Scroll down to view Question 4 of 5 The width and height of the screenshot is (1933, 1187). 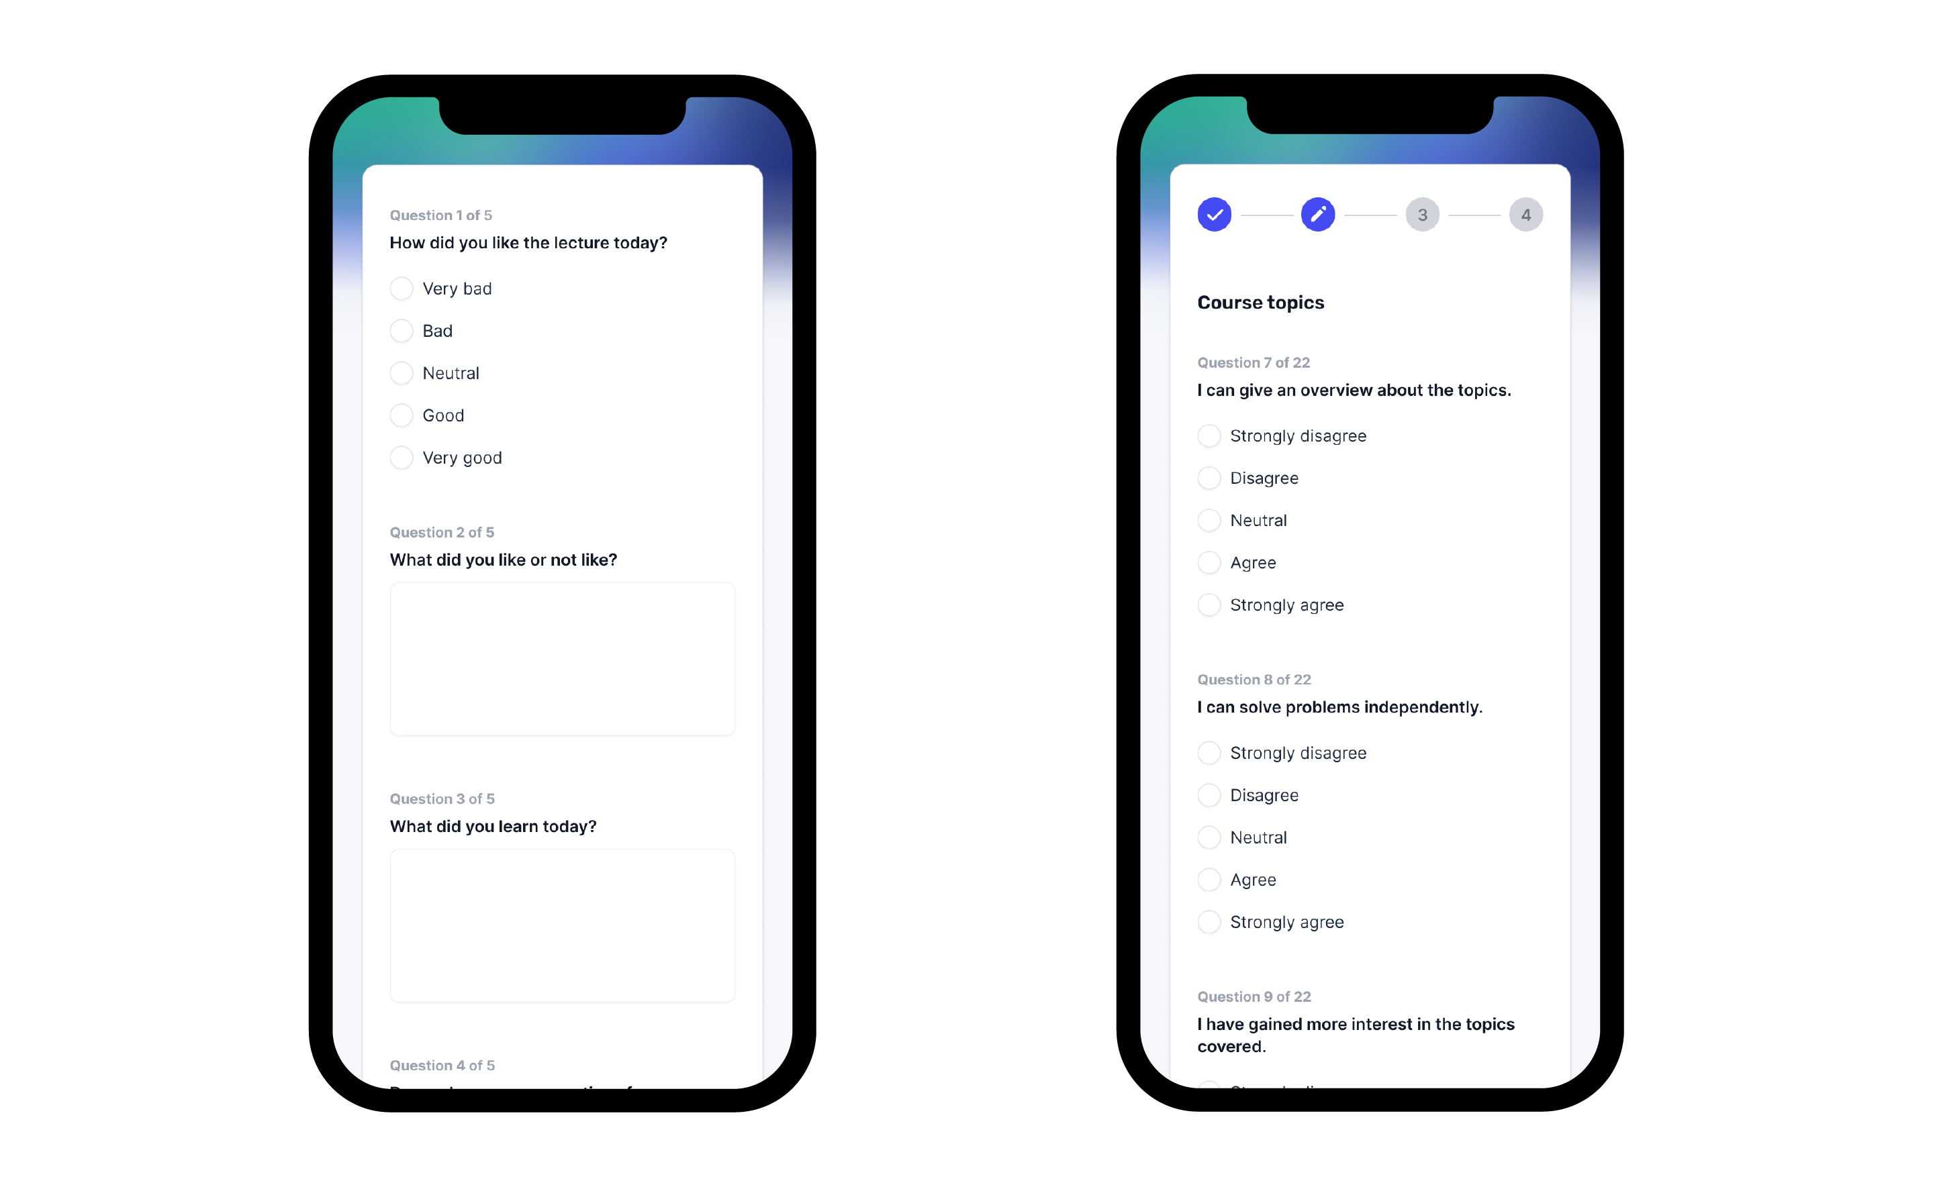(x=440, y=1064)
